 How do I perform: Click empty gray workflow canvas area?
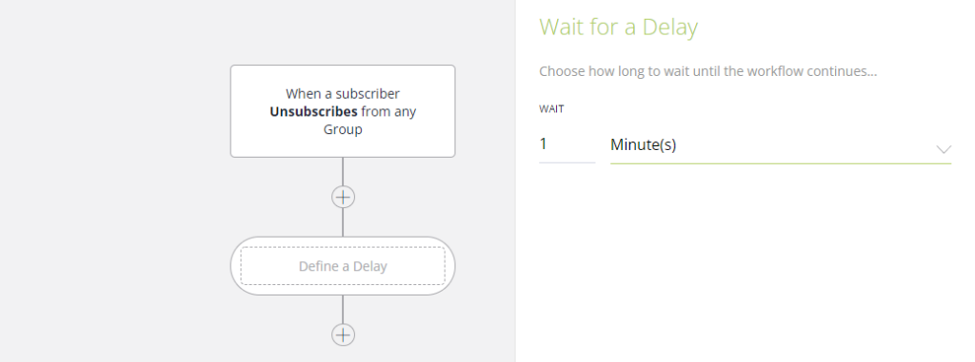pos(112,186)
